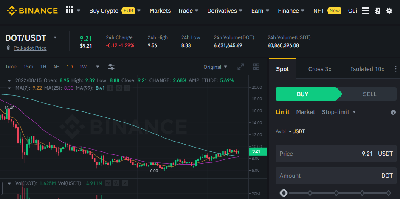Click the Price input field

pos(336,154)
